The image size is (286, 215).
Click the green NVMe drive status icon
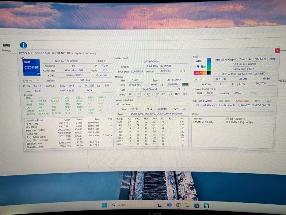coord(193,122)
